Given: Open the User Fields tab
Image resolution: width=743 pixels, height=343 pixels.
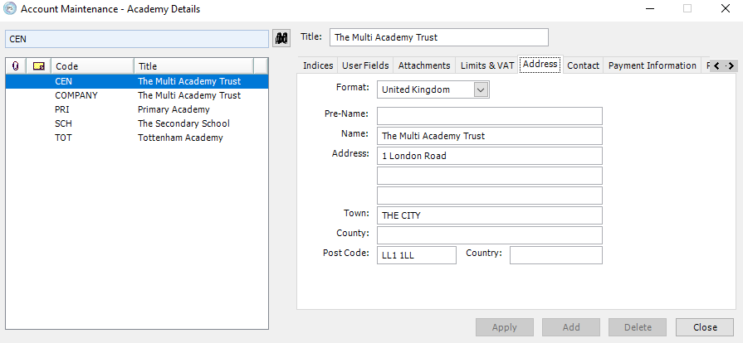Looking at the screenshot, I should (x=365, y=65).
